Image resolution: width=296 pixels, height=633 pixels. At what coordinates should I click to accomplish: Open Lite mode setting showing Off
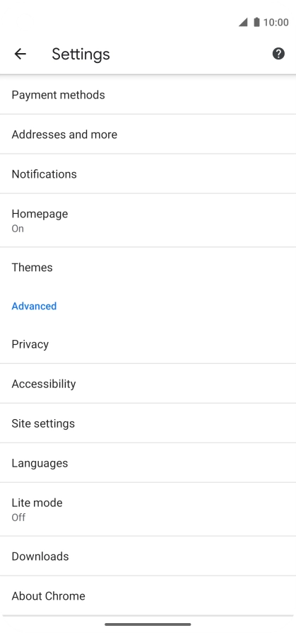pyautogui.click(x=148, y=510)
